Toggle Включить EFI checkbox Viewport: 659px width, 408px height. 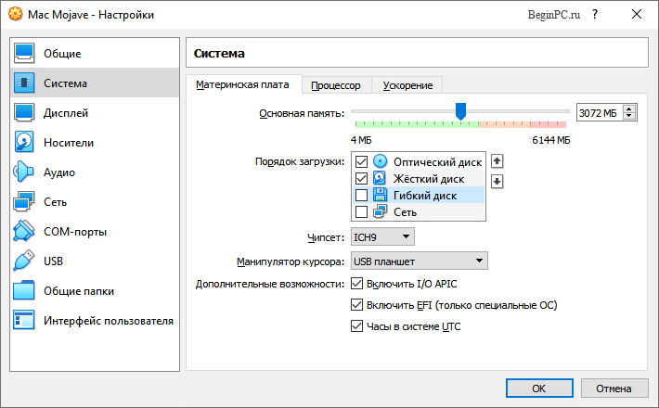[x=356, y=305]
